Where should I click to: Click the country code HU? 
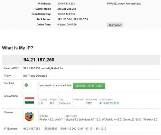pos(41,103)
